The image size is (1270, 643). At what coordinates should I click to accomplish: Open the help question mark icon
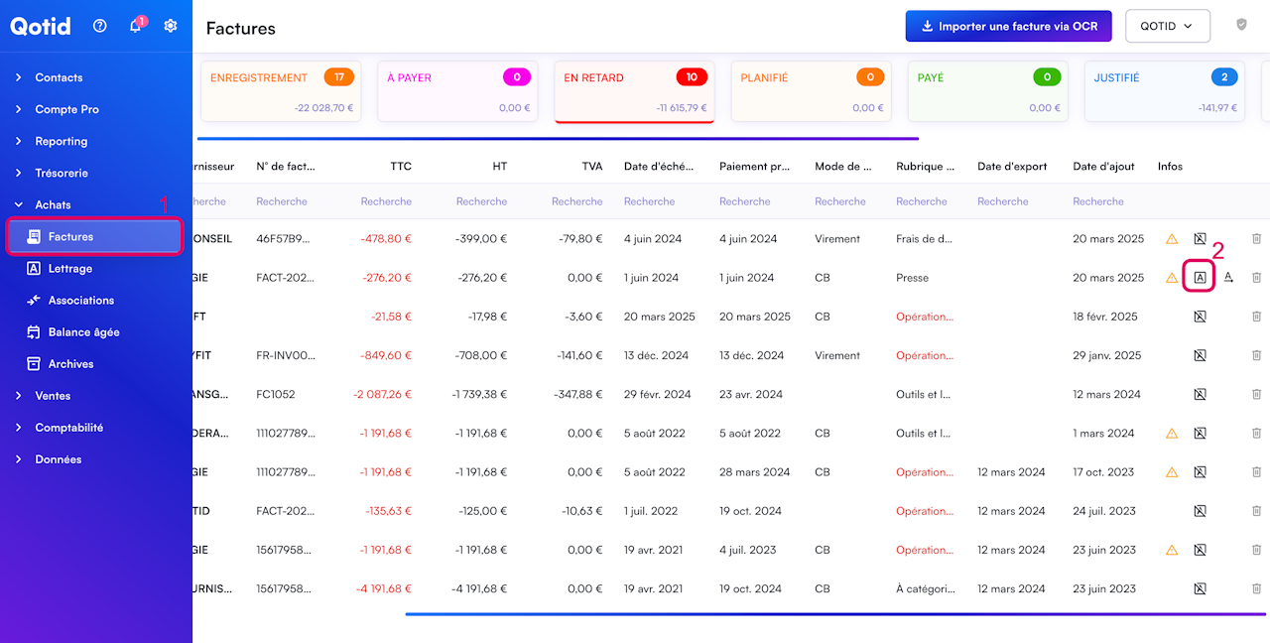pyautogui.click(x=99, y=26)
